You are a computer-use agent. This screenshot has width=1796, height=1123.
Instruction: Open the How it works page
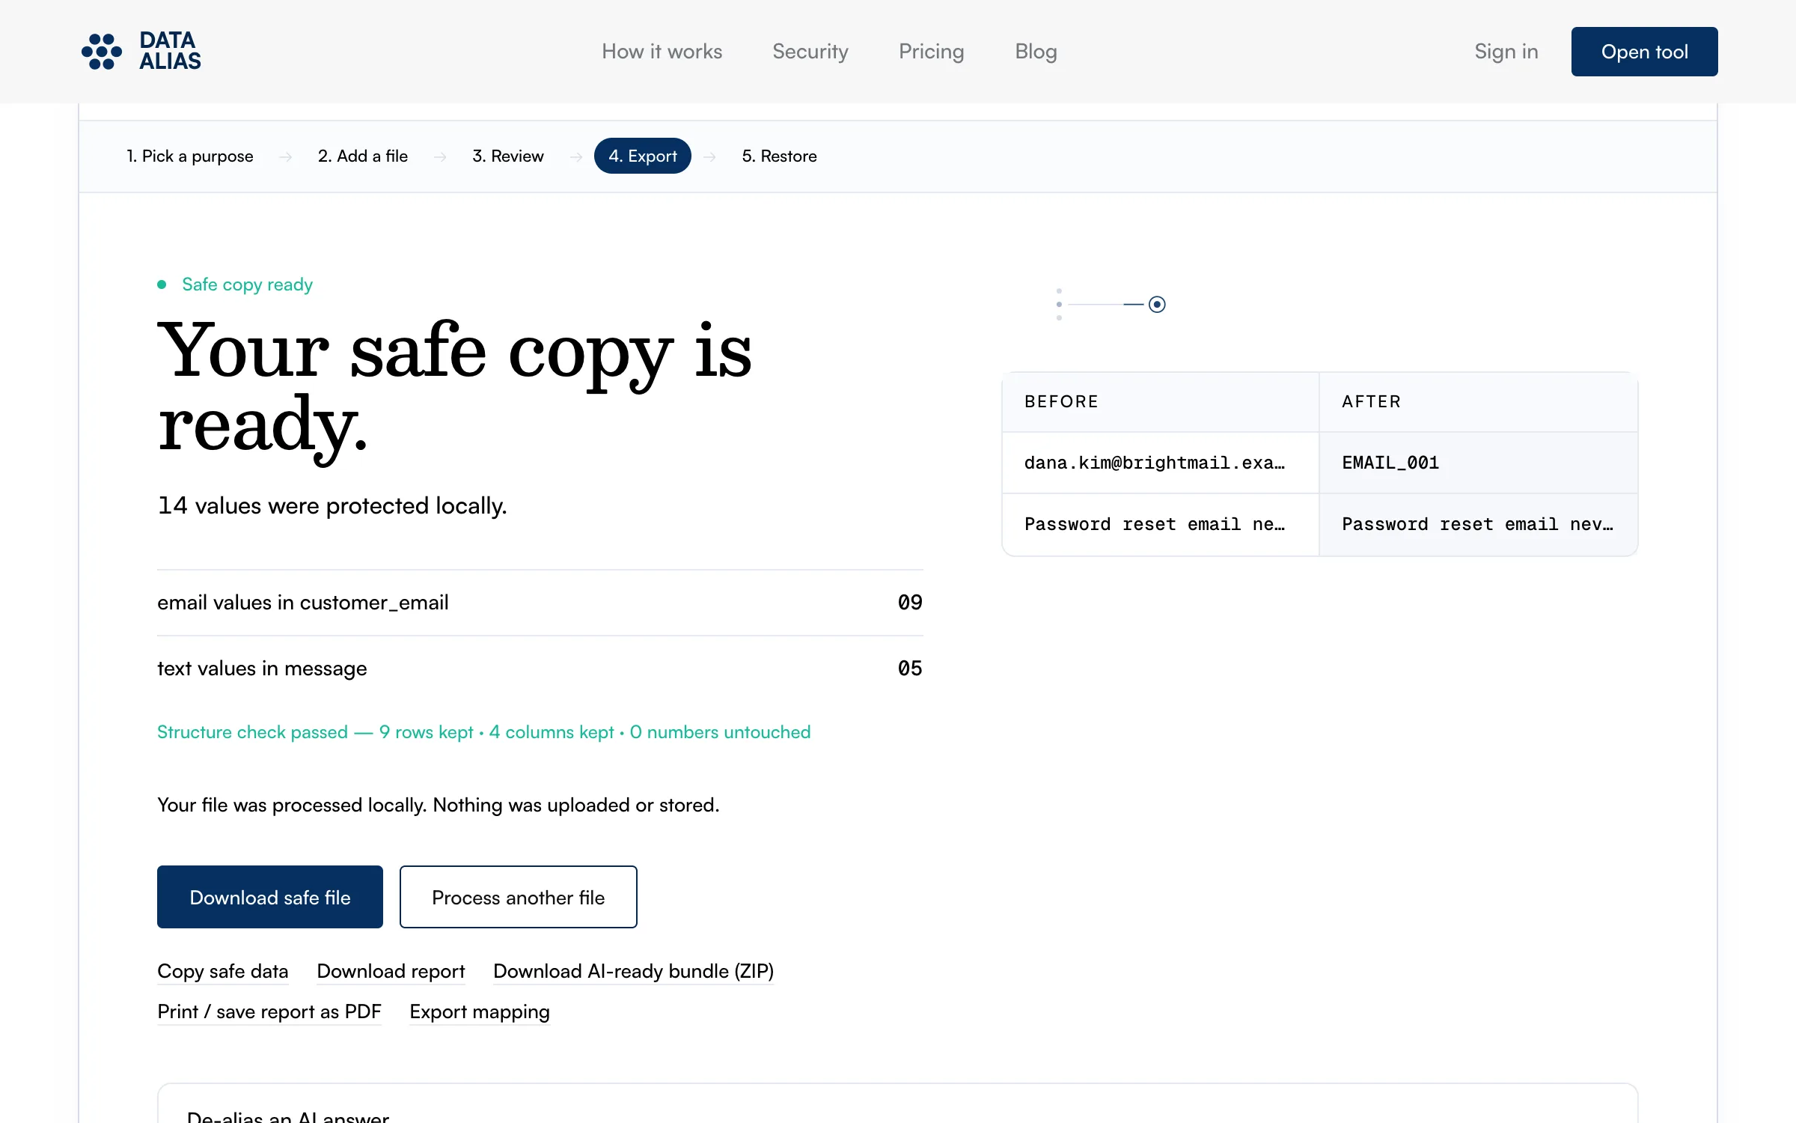[x=662, y=52]
